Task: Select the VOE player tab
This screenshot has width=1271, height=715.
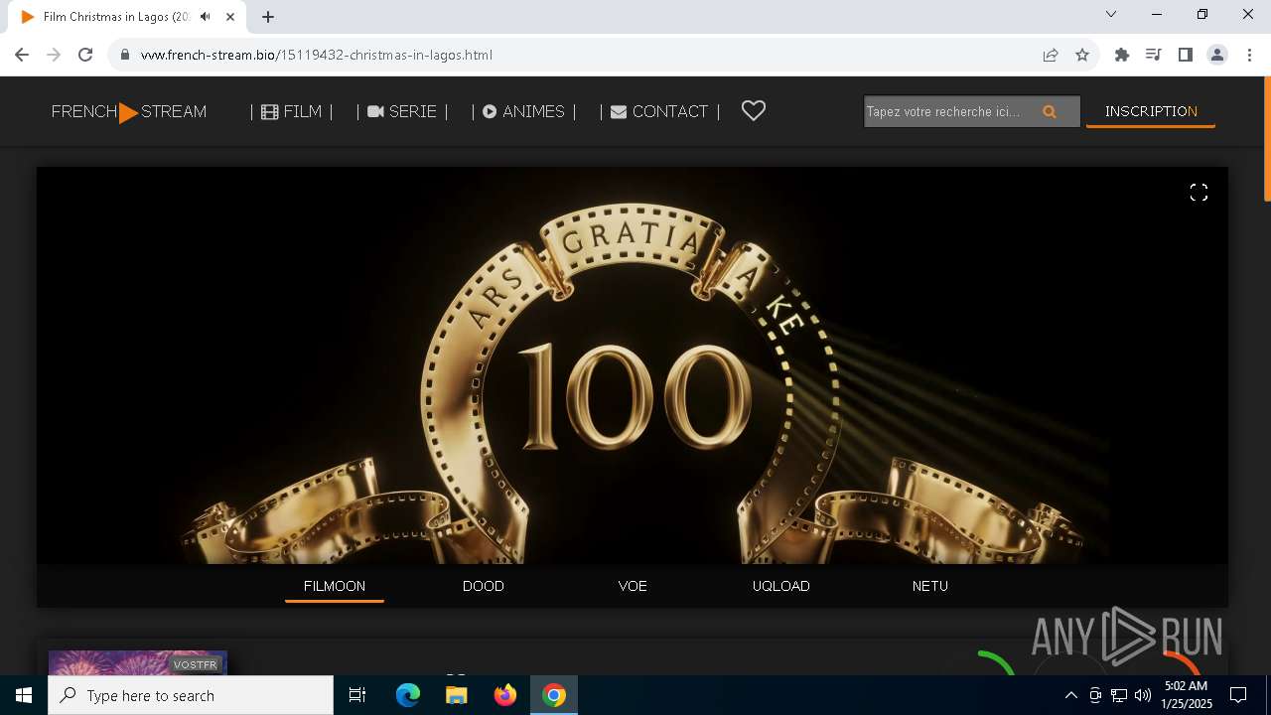Action: [x=633, y=586]
